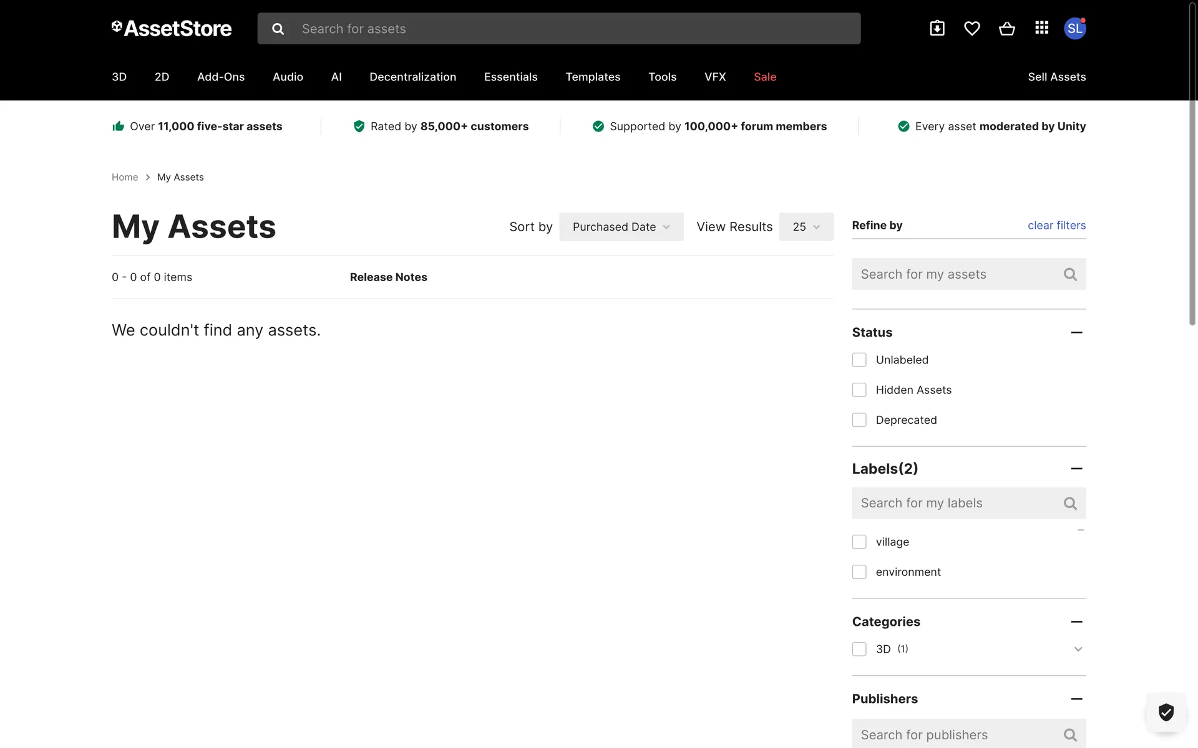The image size is (1198, 748).
Task: Expand the 3D category chevron
Action: point(1078,650)
